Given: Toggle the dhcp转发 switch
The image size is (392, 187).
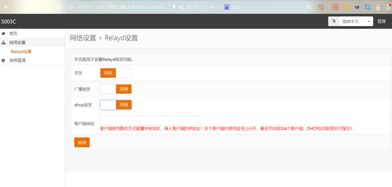Looking at the screenshot, I should coord(116,105).
